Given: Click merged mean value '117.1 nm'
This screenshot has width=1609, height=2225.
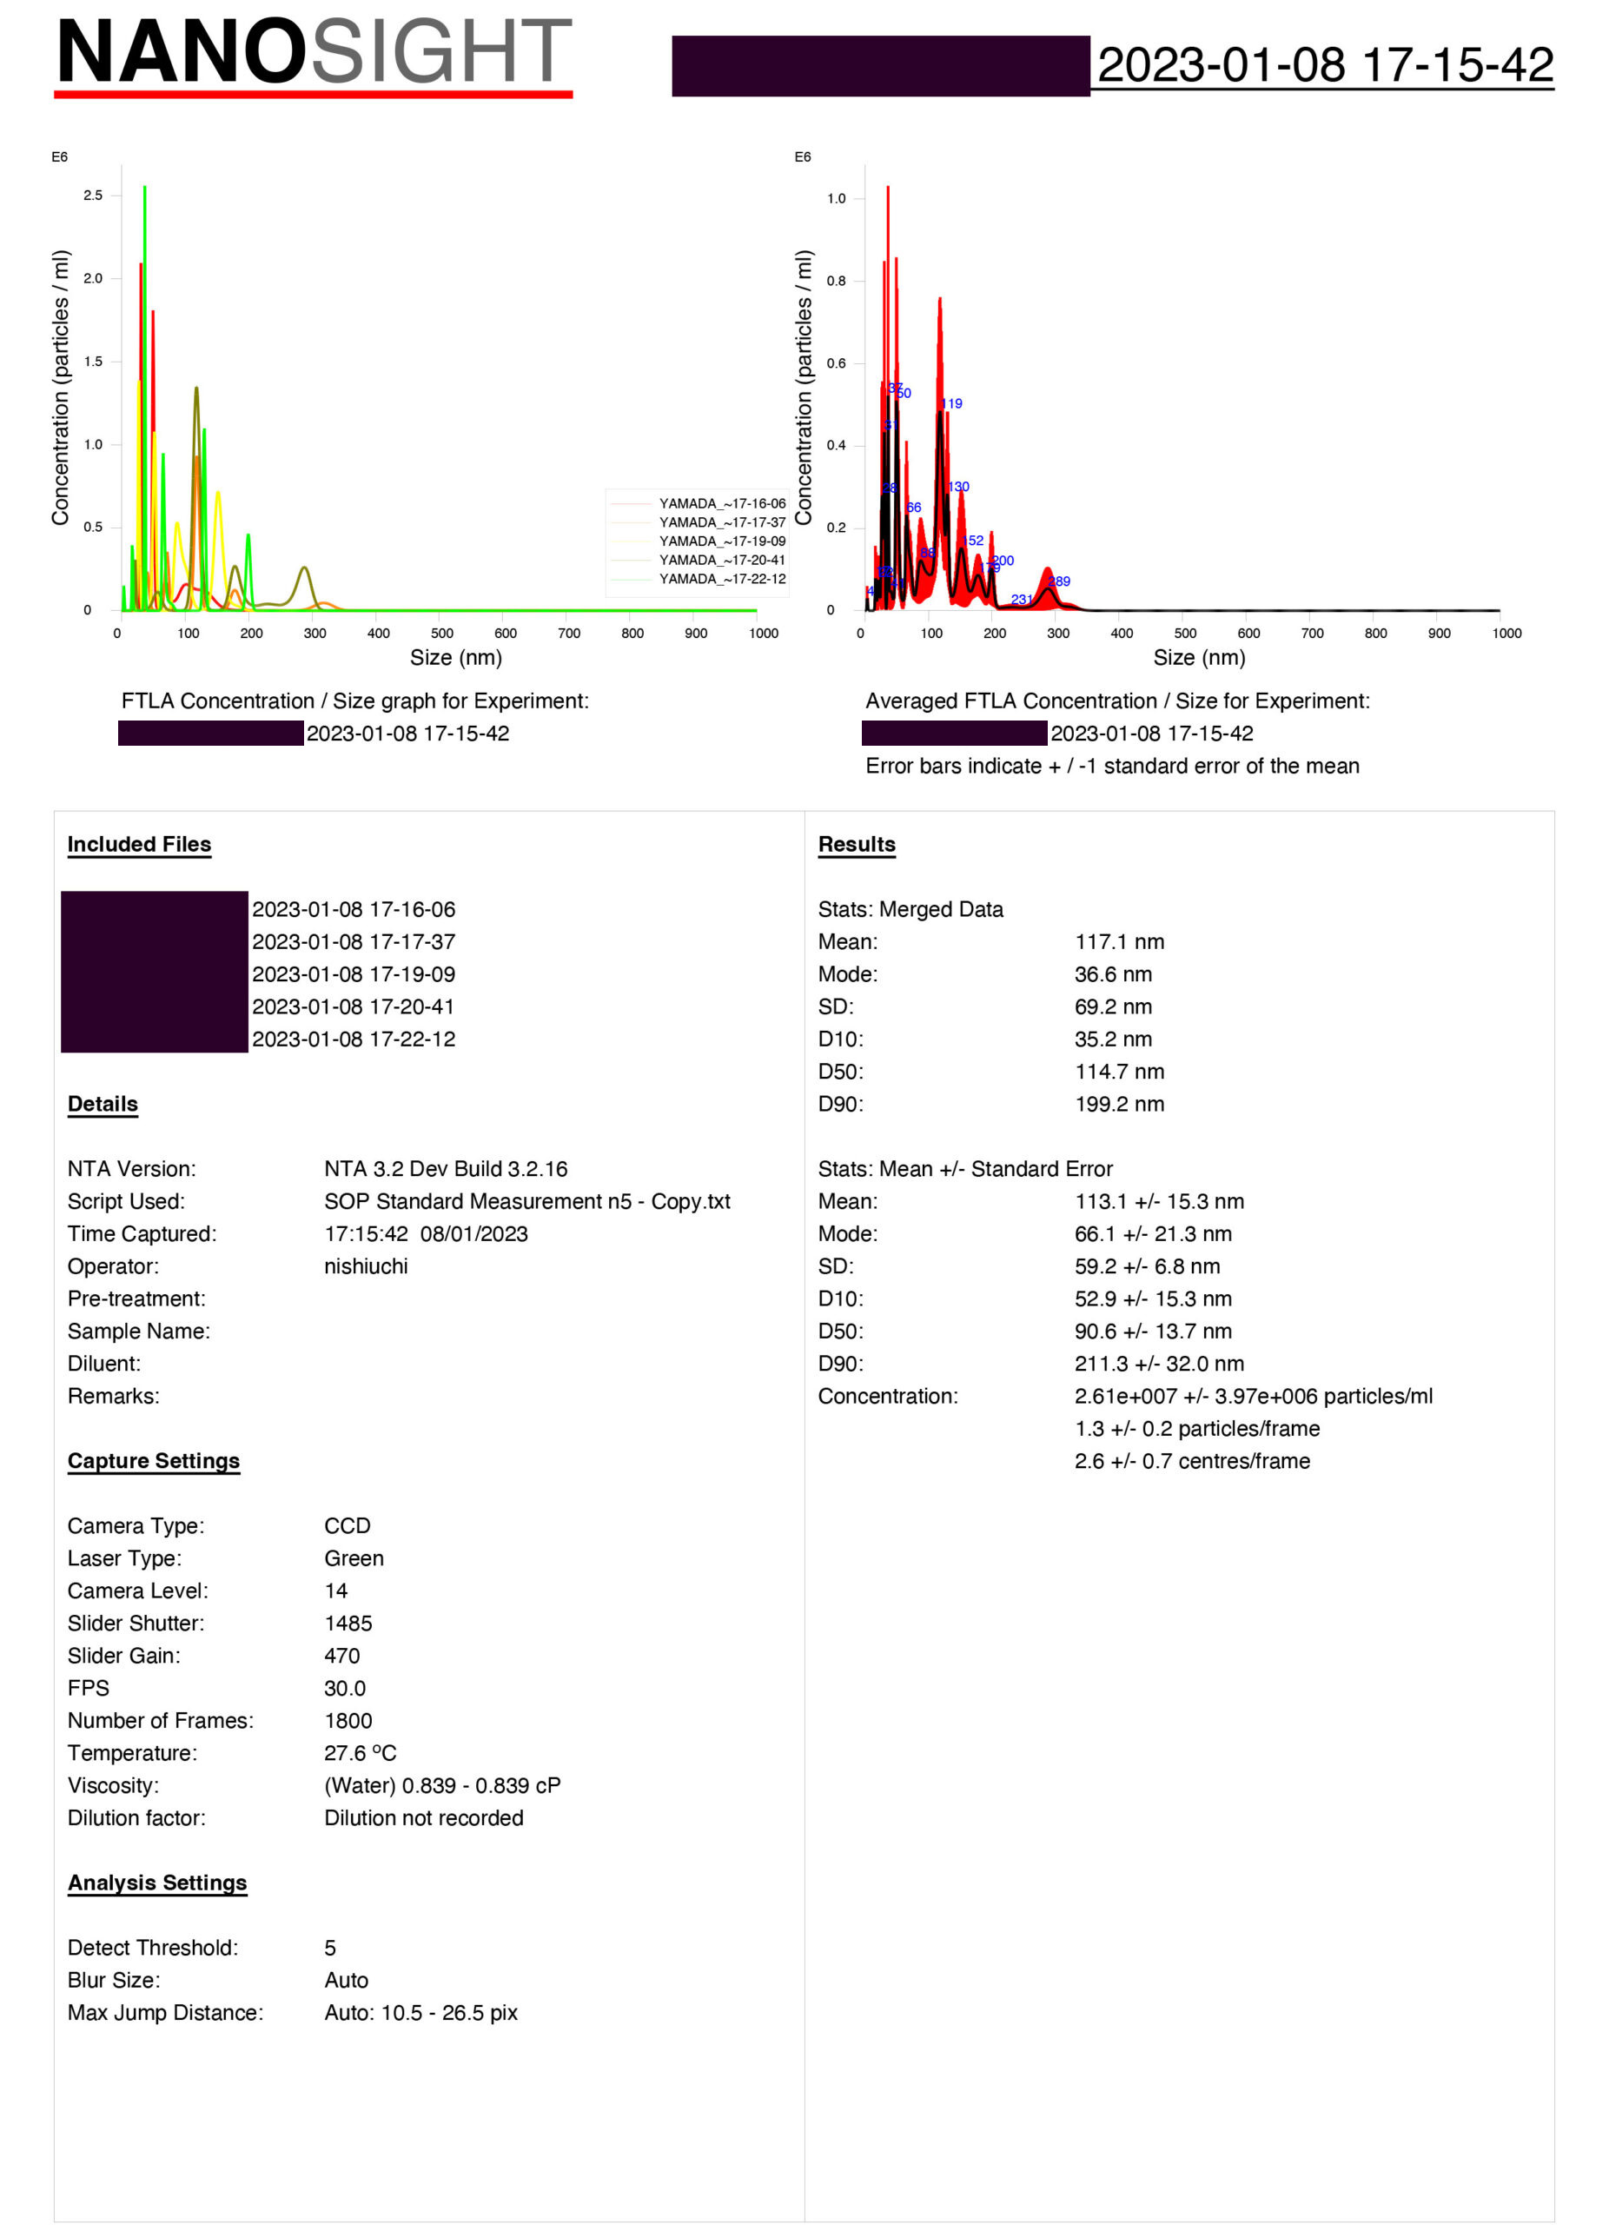Looking at the screenshot, I should 1120,942.
